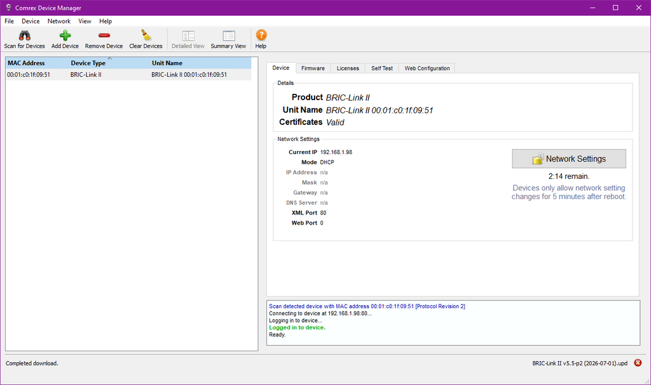Switch to Summary View in toolbar
Viewport: 651px width, 385px height.
coord(228,40)
